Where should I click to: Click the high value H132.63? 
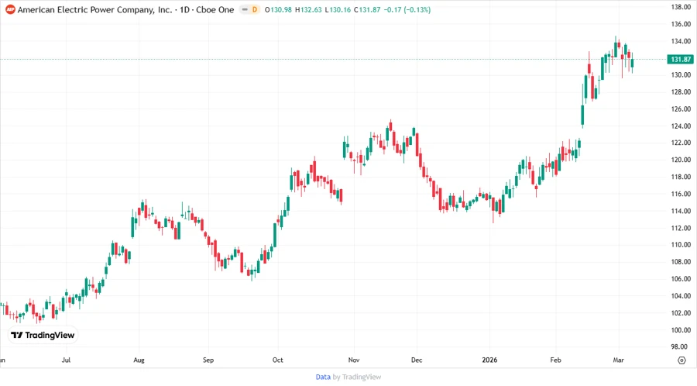point(308,10)
